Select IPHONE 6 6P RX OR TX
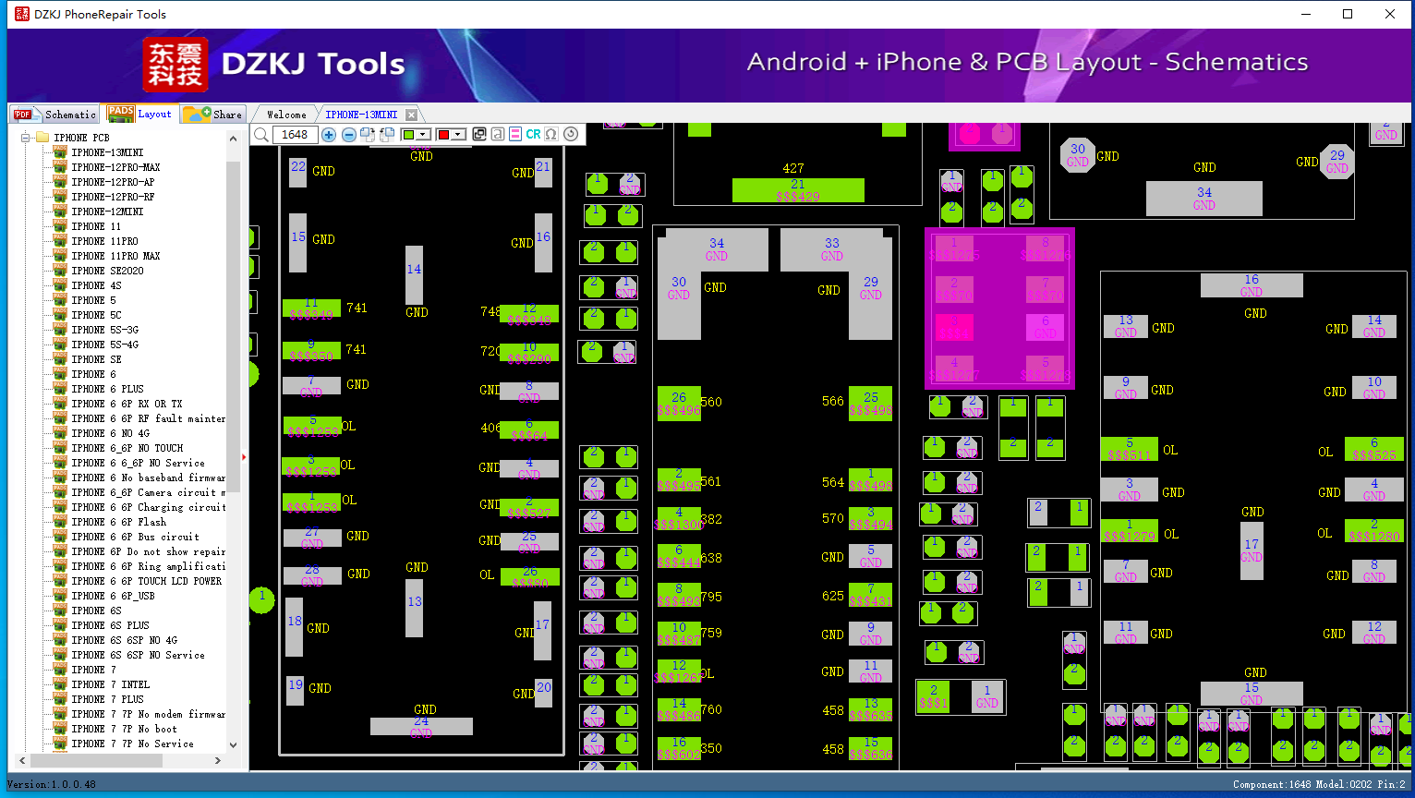This screenshot has width=1415, height=798. click(127, 404)
